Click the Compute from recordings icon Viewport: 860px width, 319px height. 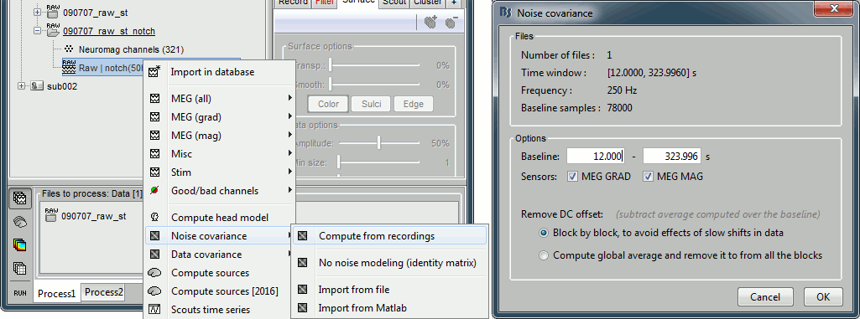point(302,236)
